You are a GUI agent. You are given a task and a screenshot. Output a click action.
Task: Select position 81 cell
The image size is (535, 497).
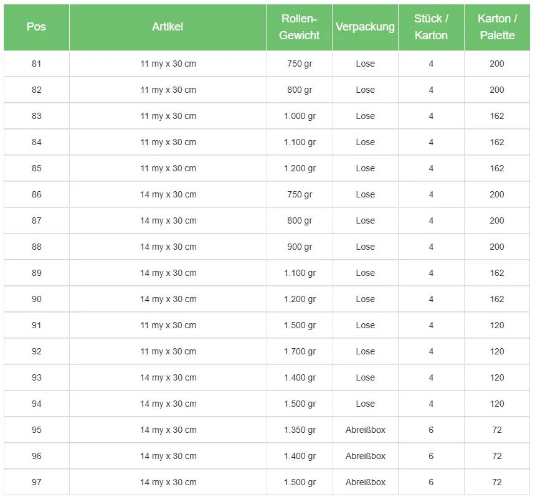point(36,64)
